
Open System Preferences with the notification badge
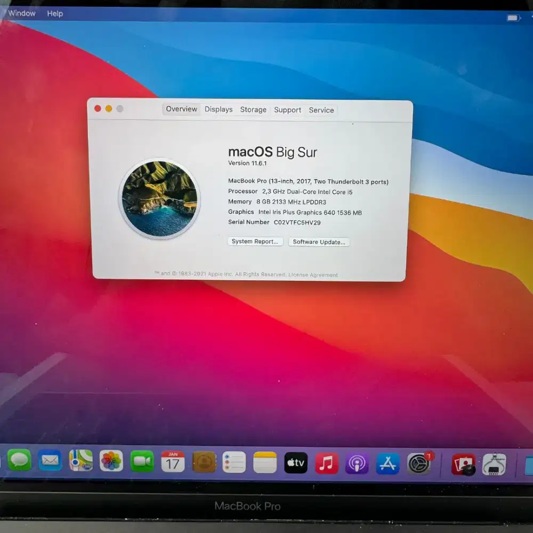(418, 462)
